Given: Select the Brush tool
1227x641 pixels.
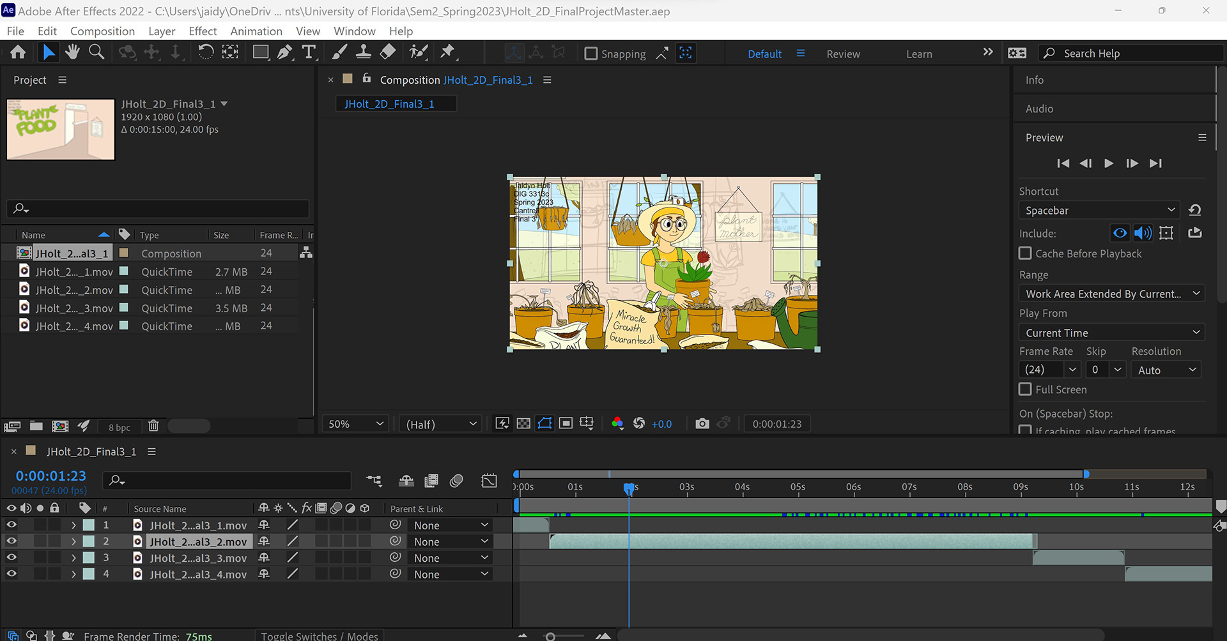Looking at the screenshot, I should [x=339, y=52].
